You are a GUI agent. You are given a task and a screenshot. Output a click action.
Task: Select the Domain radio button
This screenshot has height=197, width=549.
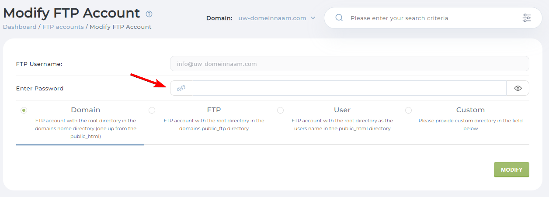point(24,111)
